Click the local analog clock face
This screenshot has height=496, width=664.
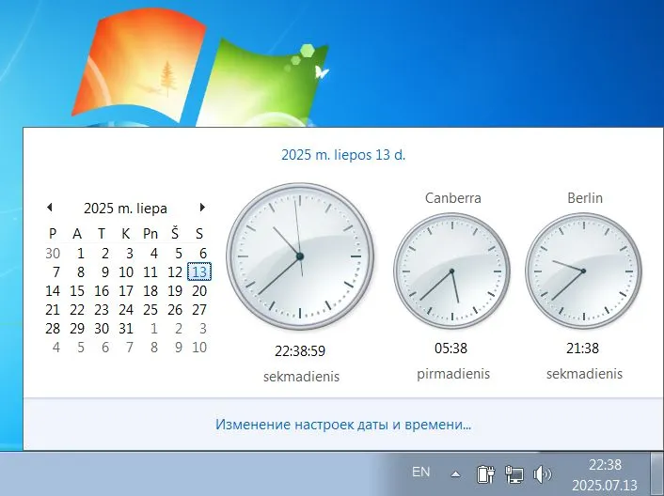coord(300,256)
